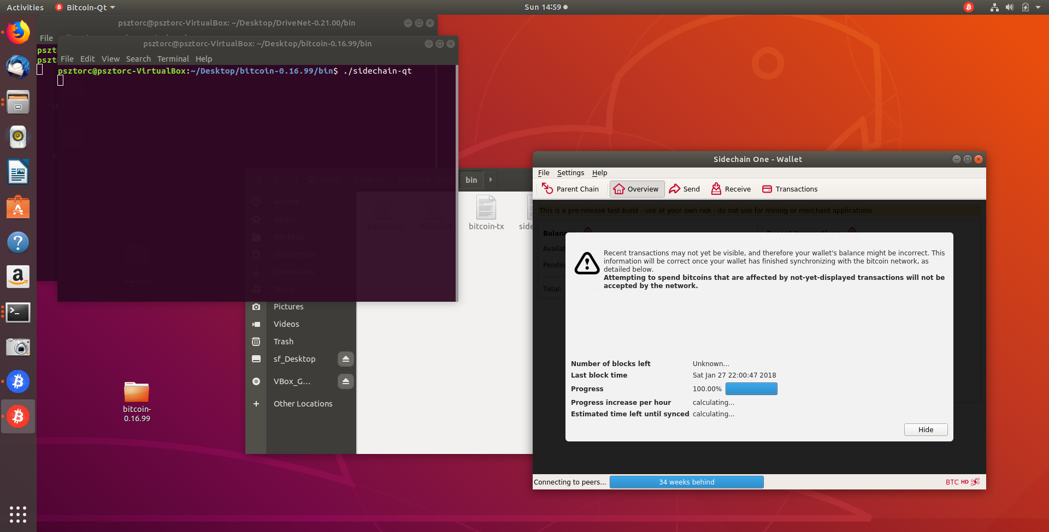The height and width of the screenshot is (532, 1049).
Task: Hide the sync warning overlay
Action: [x=926, y=429]
